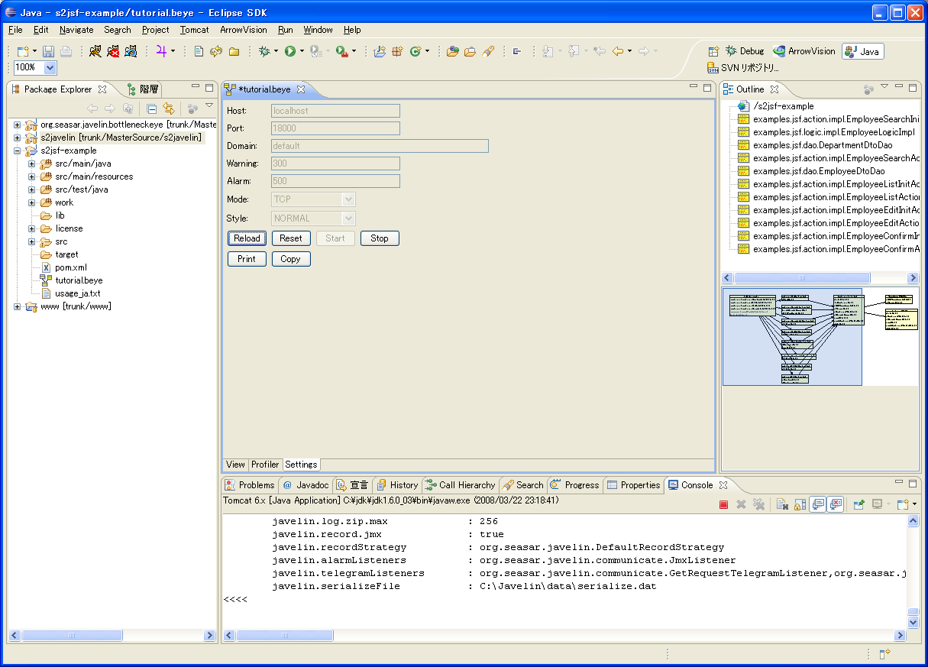Select pom.xml in Package Explorer

coord(71,267)
